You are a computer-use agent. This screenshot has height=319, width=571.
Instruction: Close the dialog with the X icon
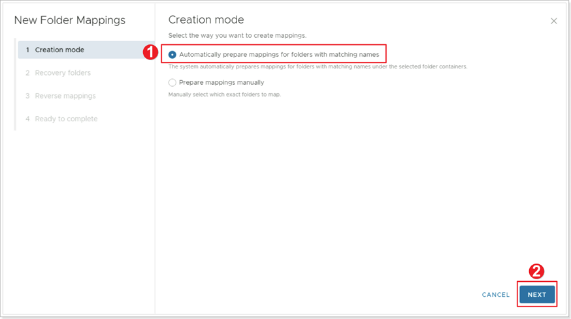pos(553,21)
